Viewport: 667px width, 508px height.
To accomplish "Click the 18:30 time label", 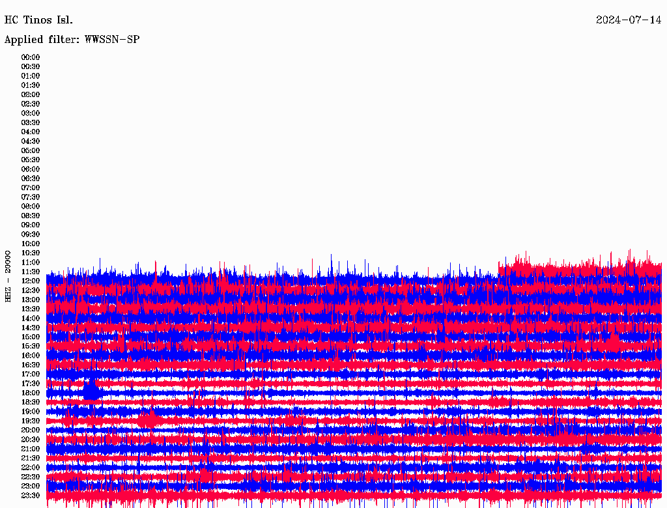I will coord(31,402).
